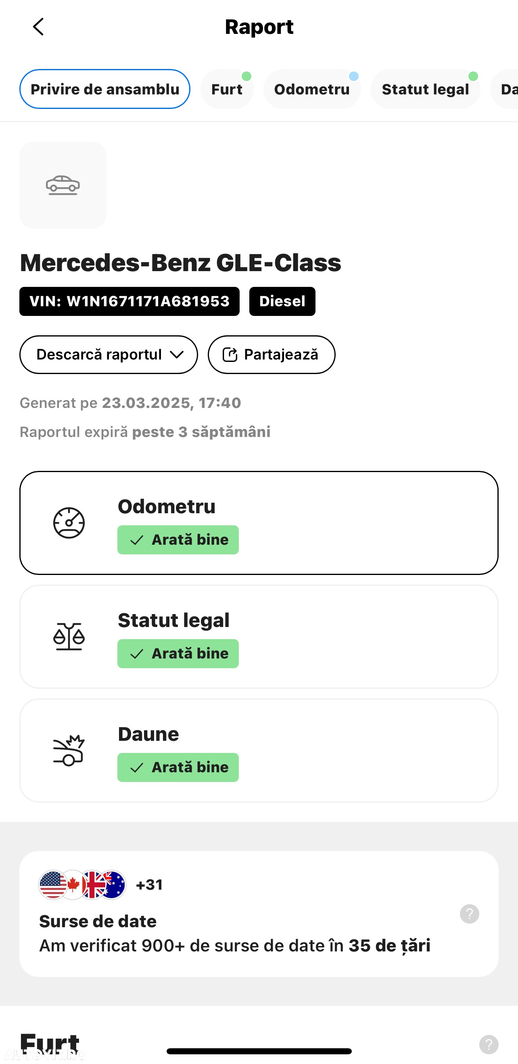Tap the legal scales icon
Screen dimensions: 518x1064
tap(69, 636)
